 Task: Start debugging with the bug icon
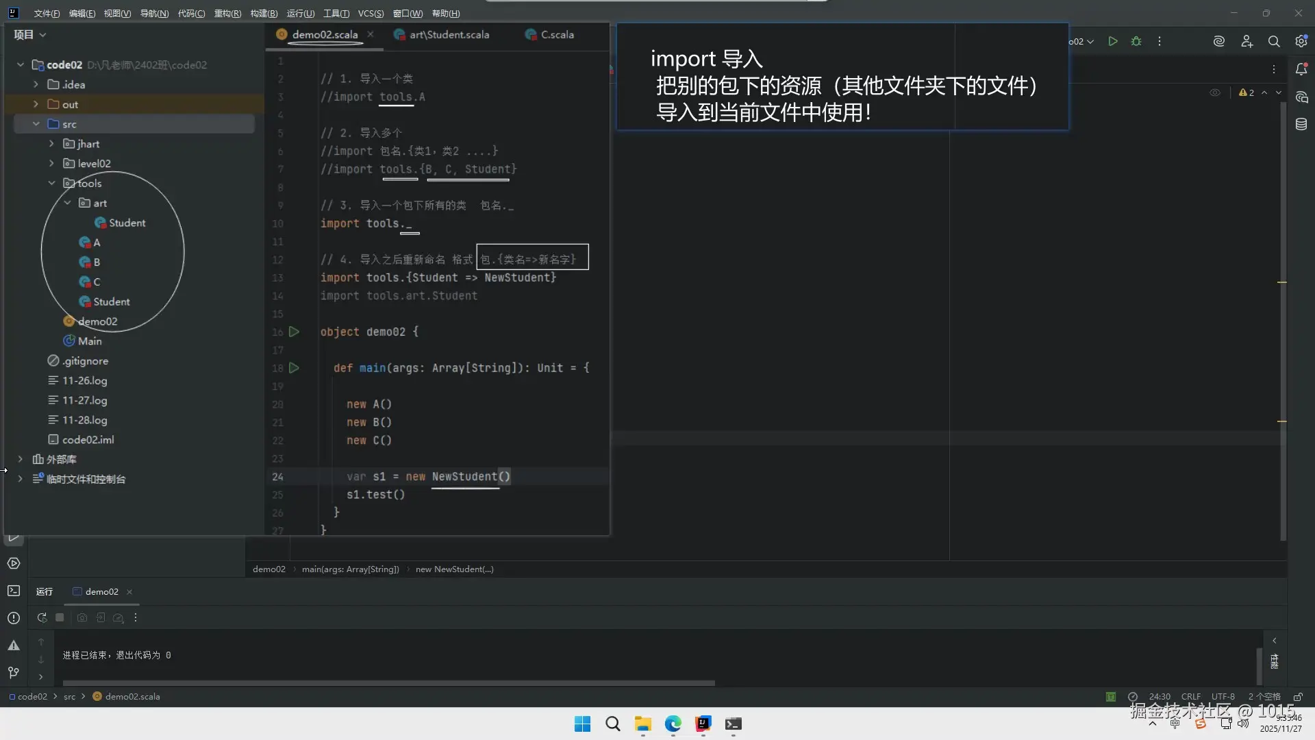pyautogui.click(x=1136, y=41)
